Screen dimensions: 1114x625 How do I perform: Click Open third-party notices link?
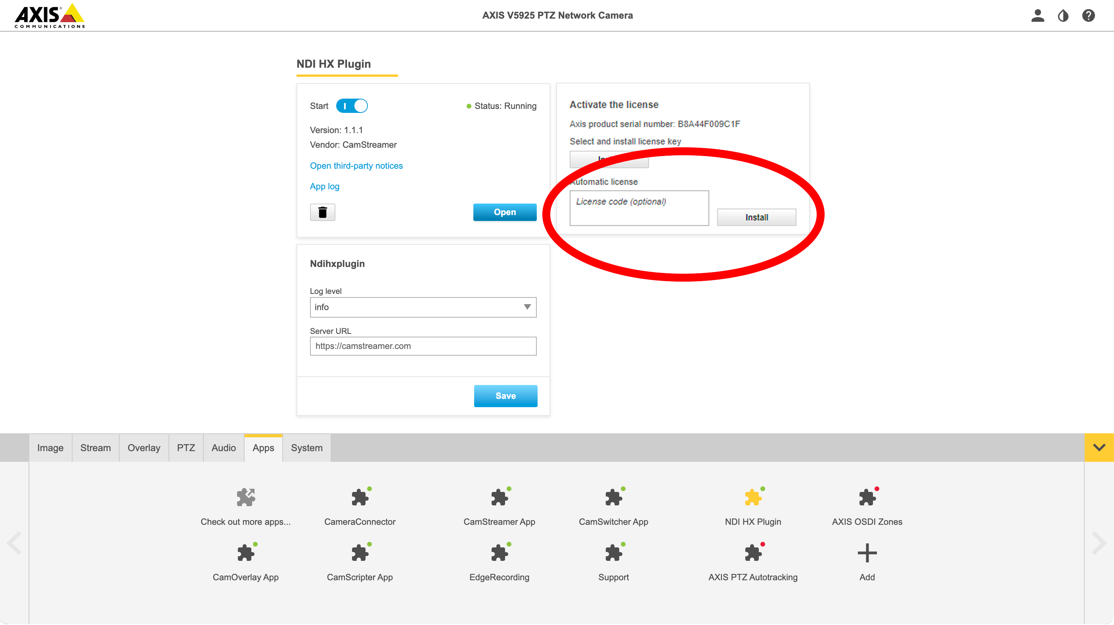(356, 166)
